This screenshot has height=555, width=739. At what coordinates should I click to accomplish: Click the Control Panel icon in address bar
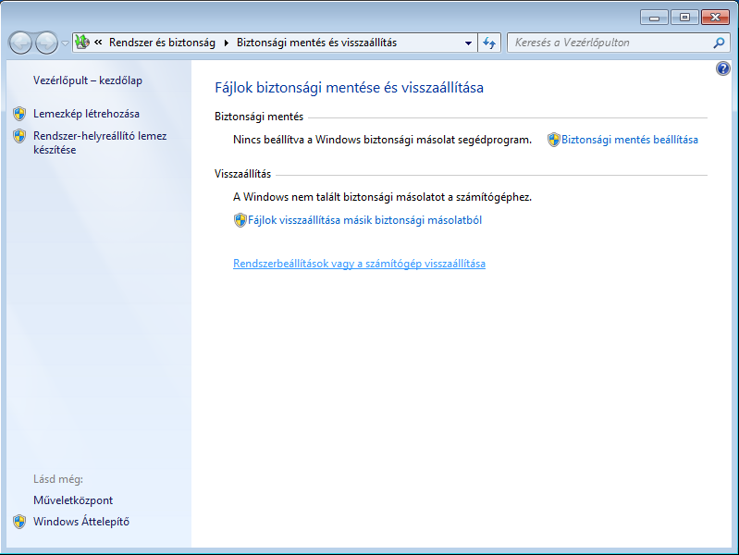82,42
